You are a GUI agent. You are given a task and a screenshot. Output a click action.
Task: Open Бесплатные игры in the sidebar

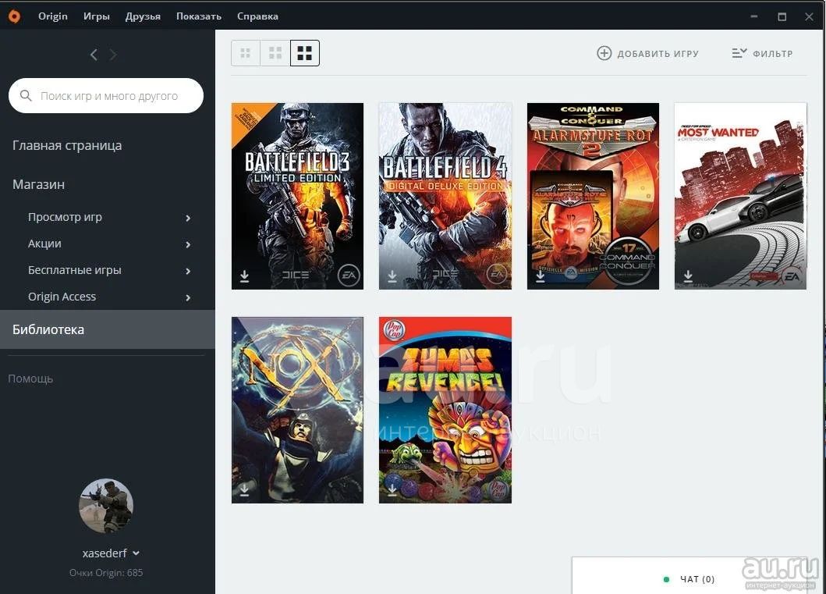click(x=74, y=270)
